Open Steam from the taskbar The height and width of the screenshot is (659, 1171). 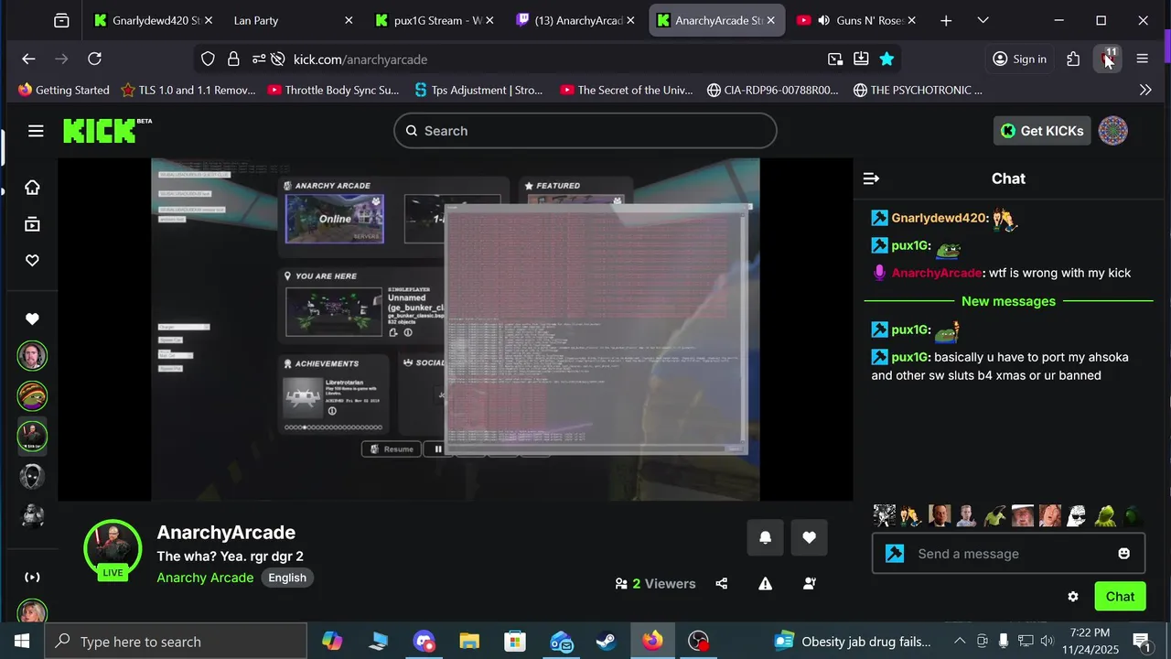point(607,642)
